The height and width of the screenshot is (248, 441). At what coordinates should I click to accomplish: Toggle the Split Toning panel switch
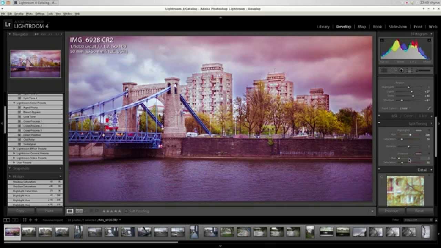pyautogui.click(x=379, y=123)
